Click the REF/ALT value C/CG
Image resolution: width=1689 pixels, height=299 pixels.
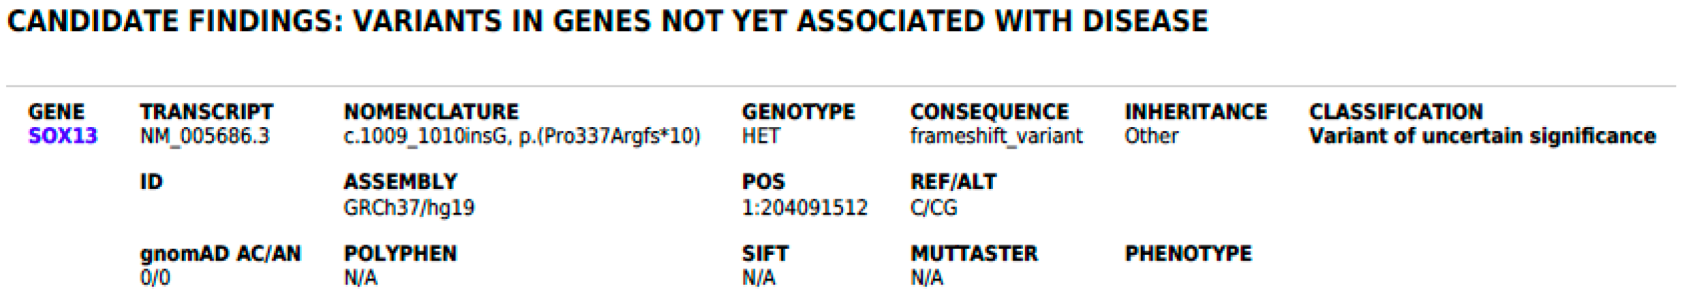[933, 207]
